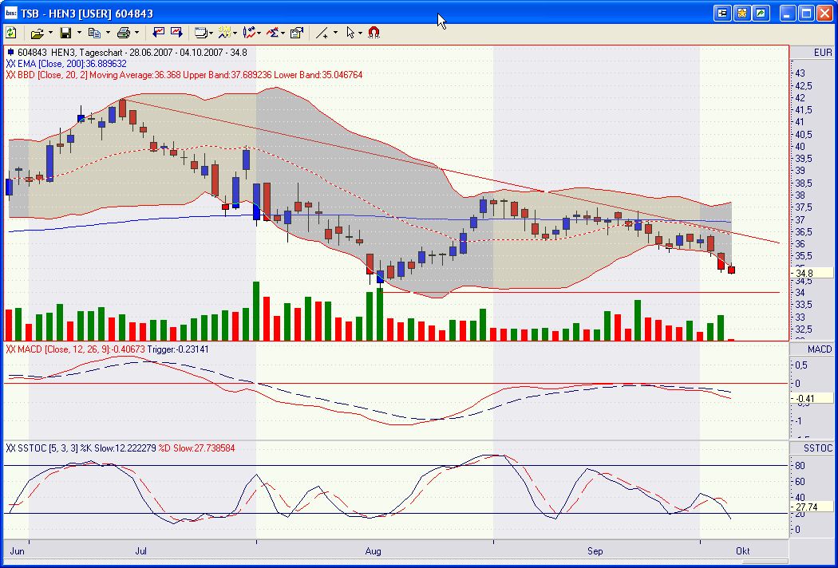The image size is (838, 568).
Task: Expand dropdown arrow next to save icon
Action: pyautogui.click(x=79, y=34)
